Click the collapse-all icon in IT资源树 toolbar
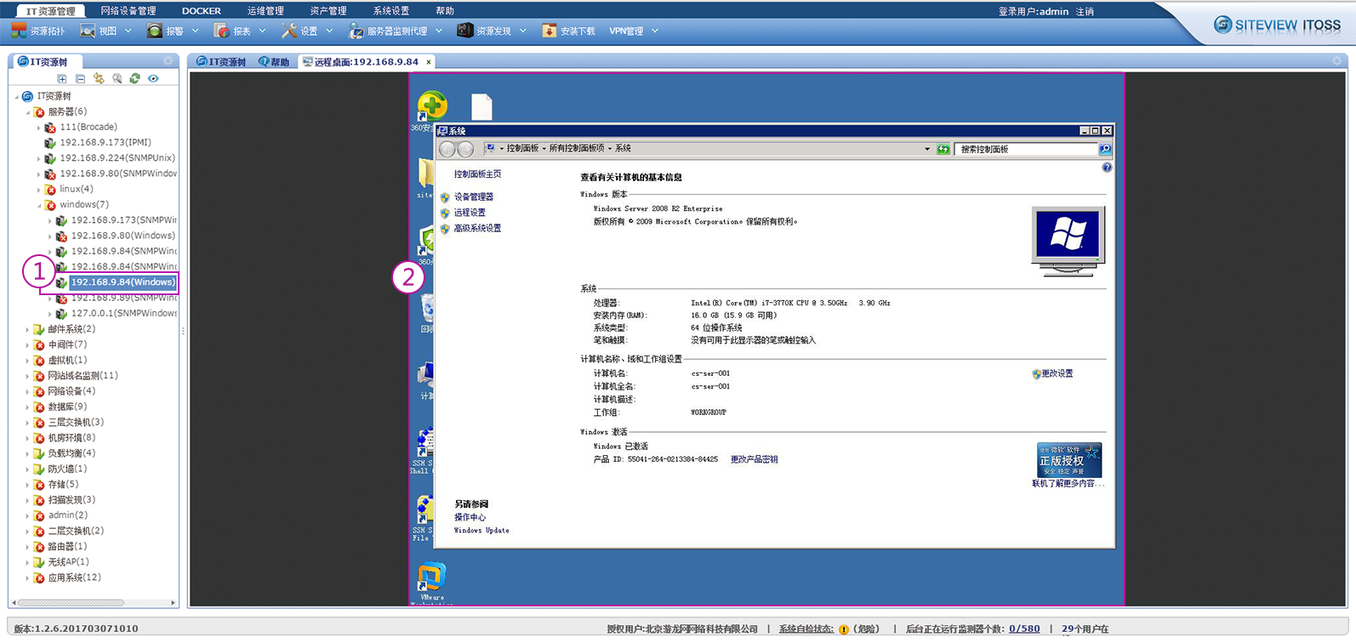1356x643 pixels. pyautogui.click(x=80, y=78)
